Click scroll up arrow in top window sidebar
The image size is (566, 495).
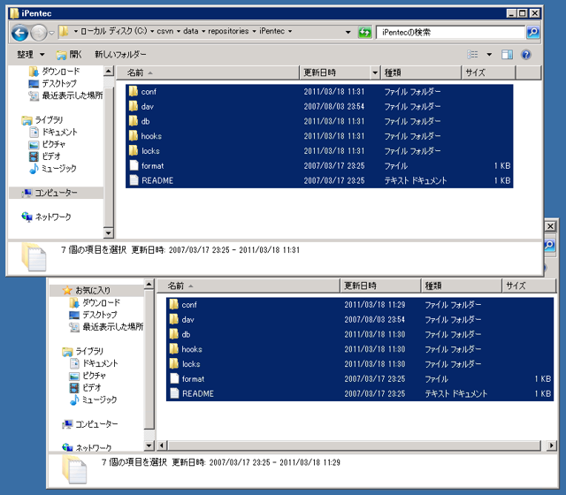[x=108, y=71]
